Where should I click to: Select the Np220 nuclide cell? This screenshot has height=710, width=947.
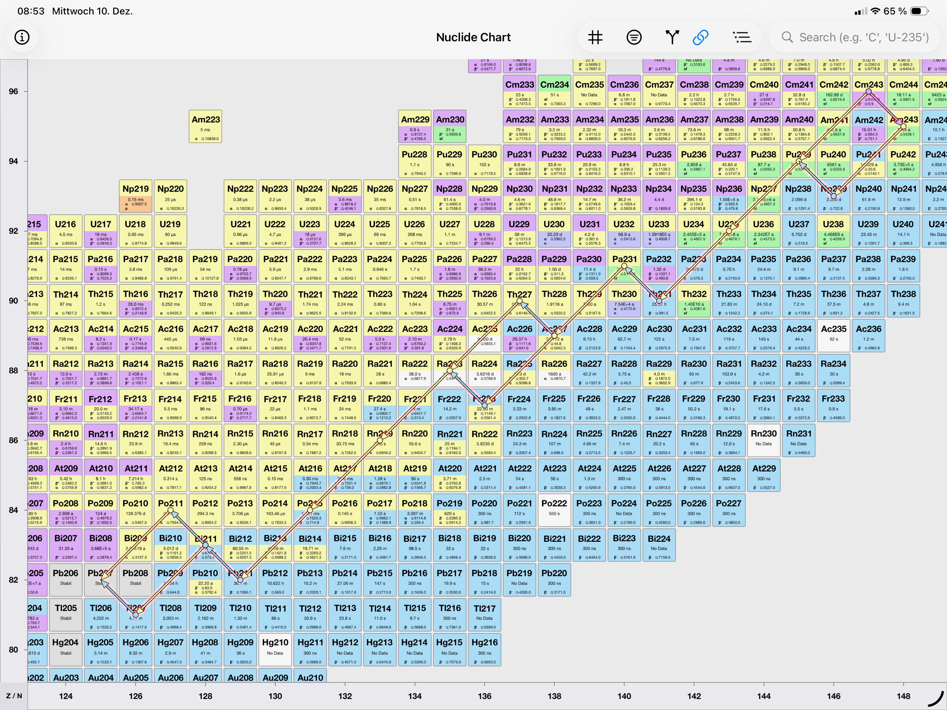(170, 196)
